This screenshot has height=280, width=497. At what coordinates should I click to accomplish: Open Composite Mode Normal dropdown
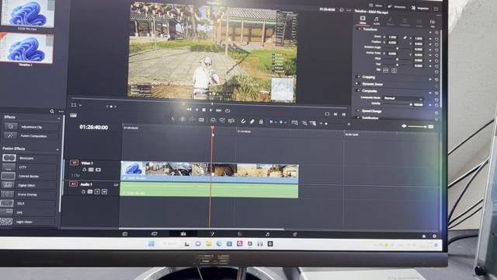403,99
